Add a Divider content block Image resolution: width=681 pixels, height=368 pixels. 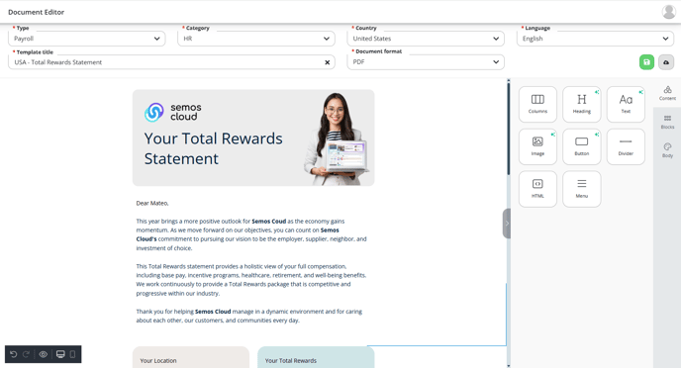[626, 146]
